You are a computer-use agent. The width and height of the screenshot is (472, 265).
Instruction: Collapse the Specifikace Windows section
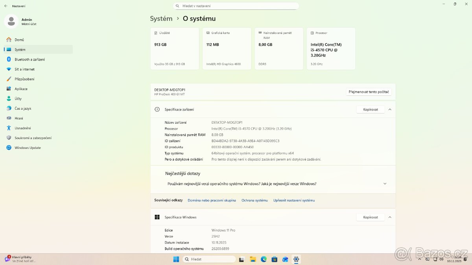(x=390, y=217)
